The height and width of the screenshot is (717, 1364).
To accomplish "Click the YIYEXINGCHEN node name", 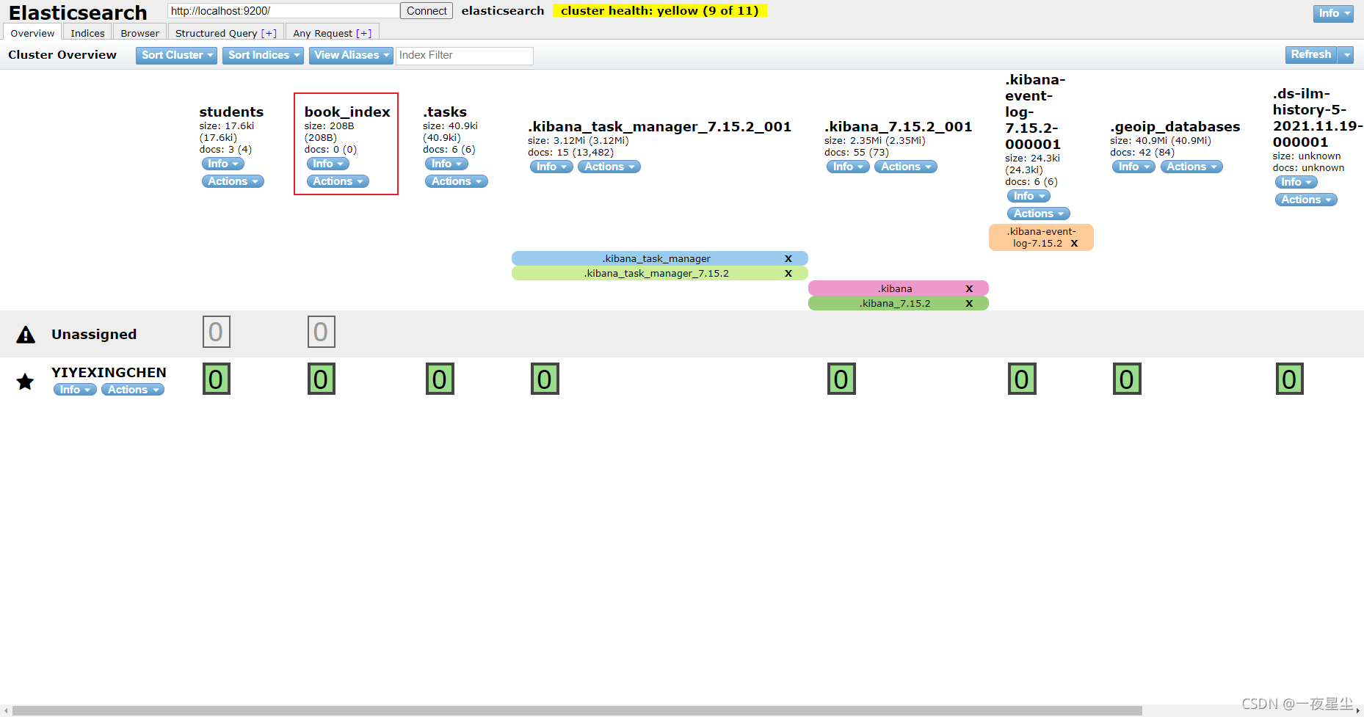I will (x=109, y=372).
